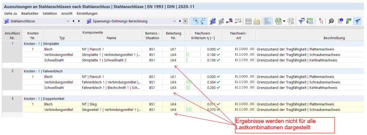367x135 pixels.
Task: Open the Spannungs-Dehnungs-Berechnung dropdown
Action: coord(174,21)
